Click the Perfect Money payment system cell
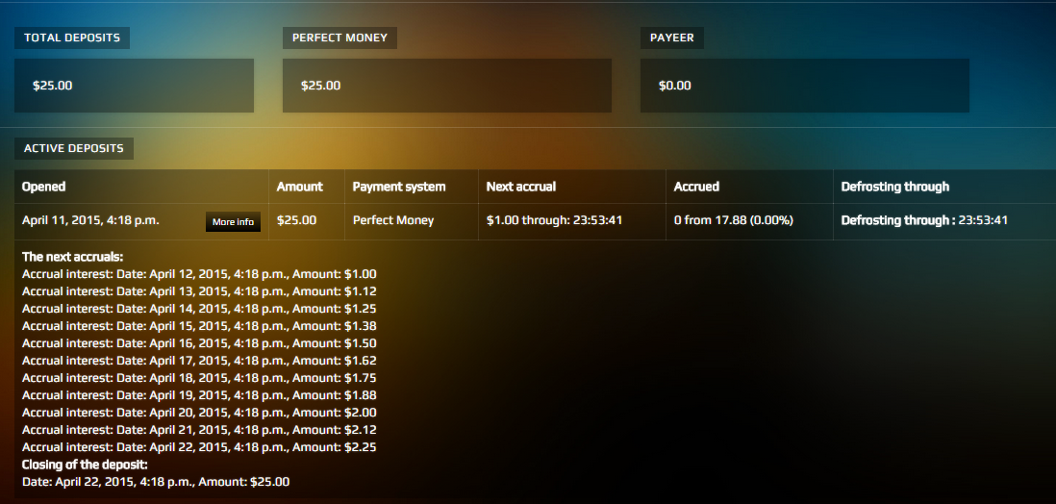1056x504 pixels. [393, 220]
